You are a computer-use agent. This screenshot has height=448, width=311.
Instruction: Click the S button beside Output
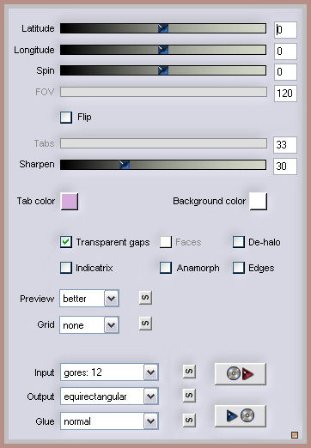(189, 396)
